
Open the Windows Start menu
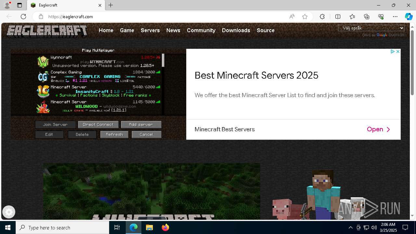[8, 227]
